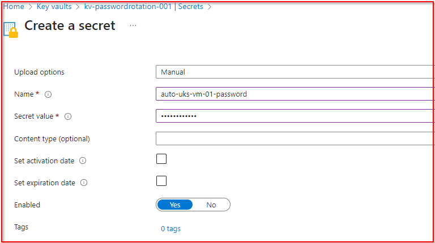
Task: Click info icon next to Set activation date
Action: tap(83, 161)
